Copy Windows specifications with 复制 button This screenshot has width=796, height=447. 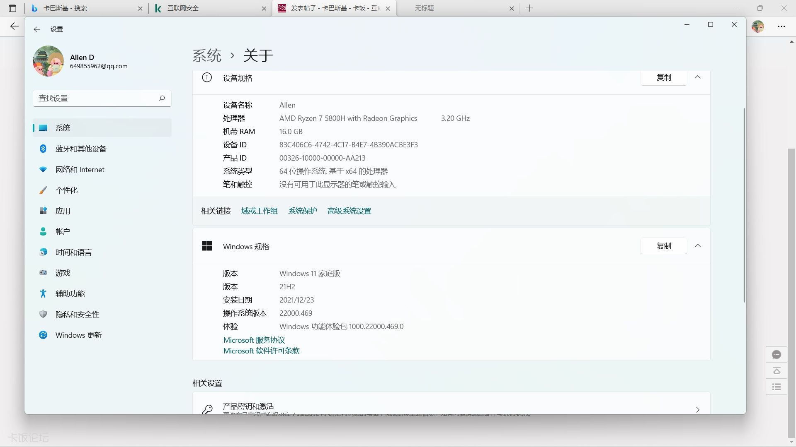pos(664,246)
